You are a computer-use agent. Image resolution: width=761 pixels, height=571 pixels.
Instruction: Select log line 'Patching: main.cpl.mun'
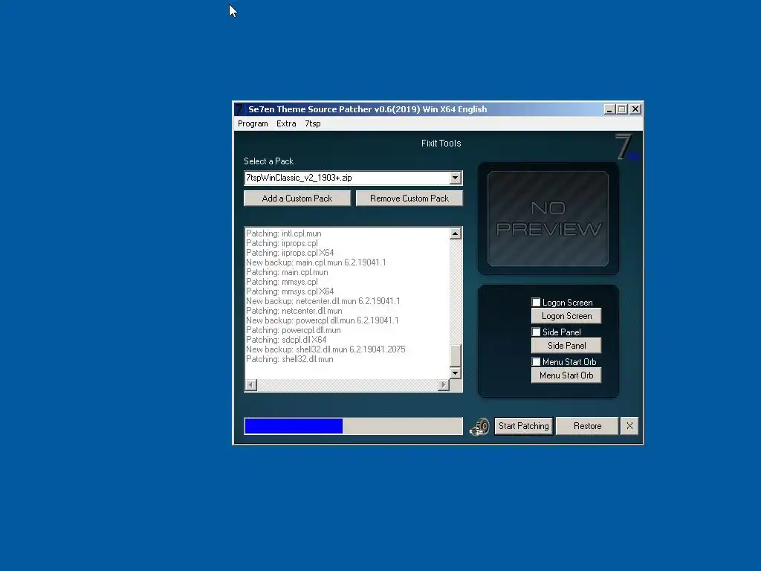[287, 272]
